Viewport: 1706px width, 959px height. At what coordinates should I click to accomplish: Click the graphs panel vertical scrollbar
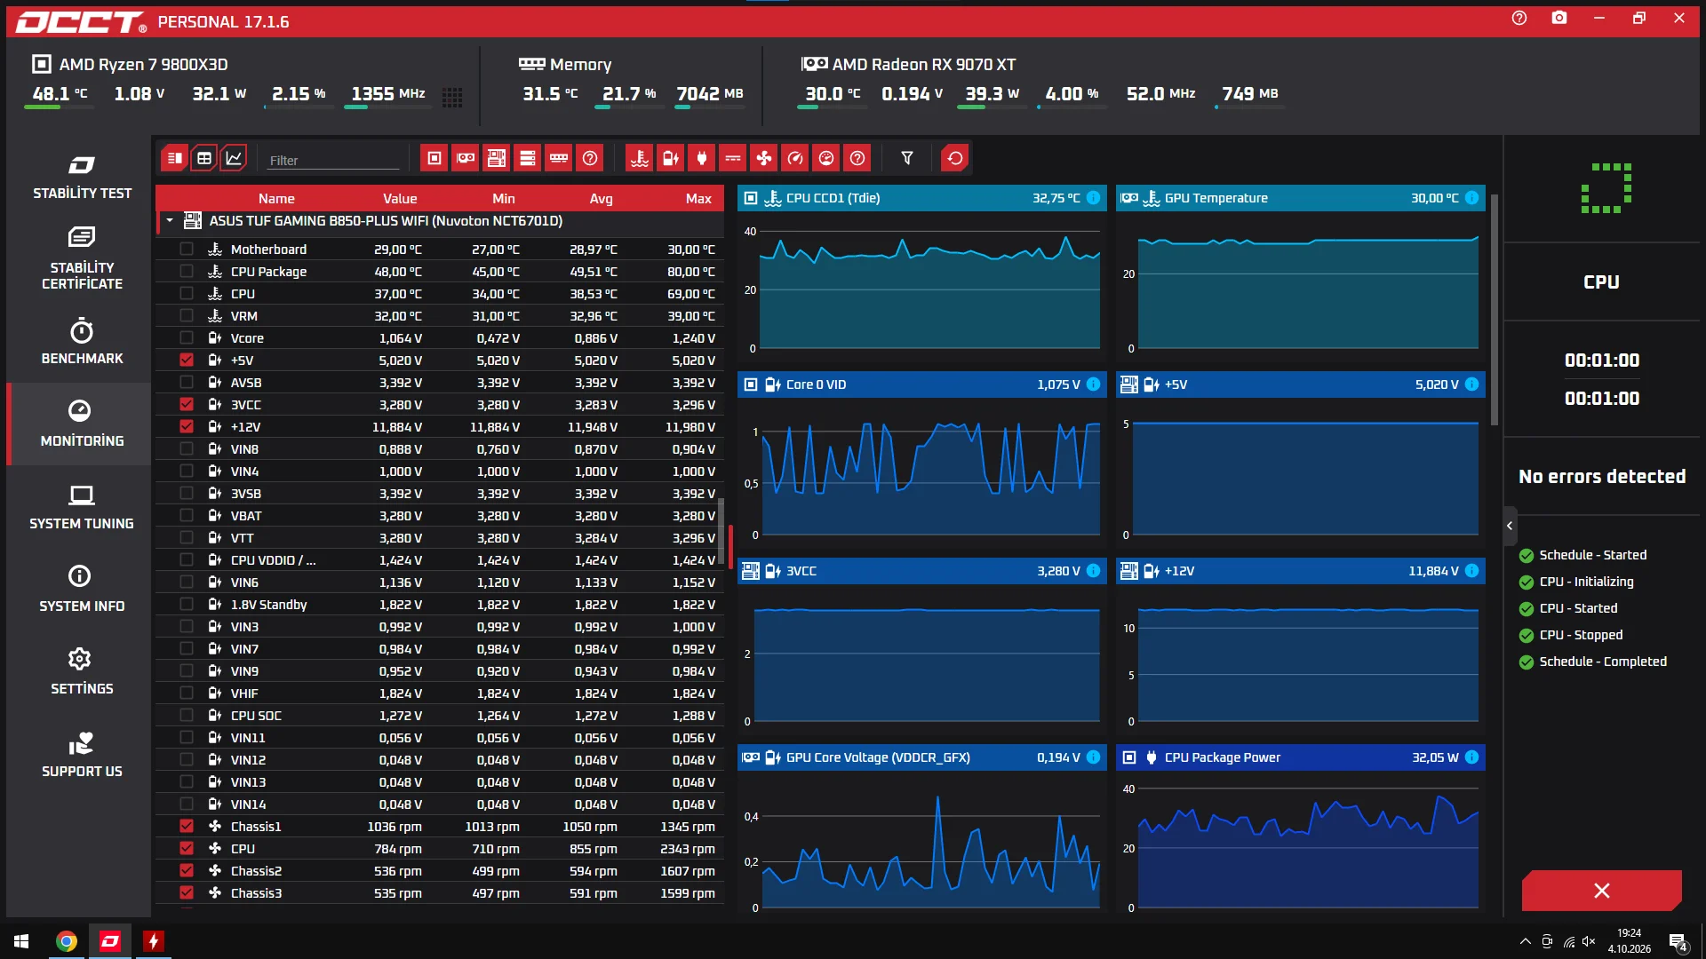[x=1495, y=311]
